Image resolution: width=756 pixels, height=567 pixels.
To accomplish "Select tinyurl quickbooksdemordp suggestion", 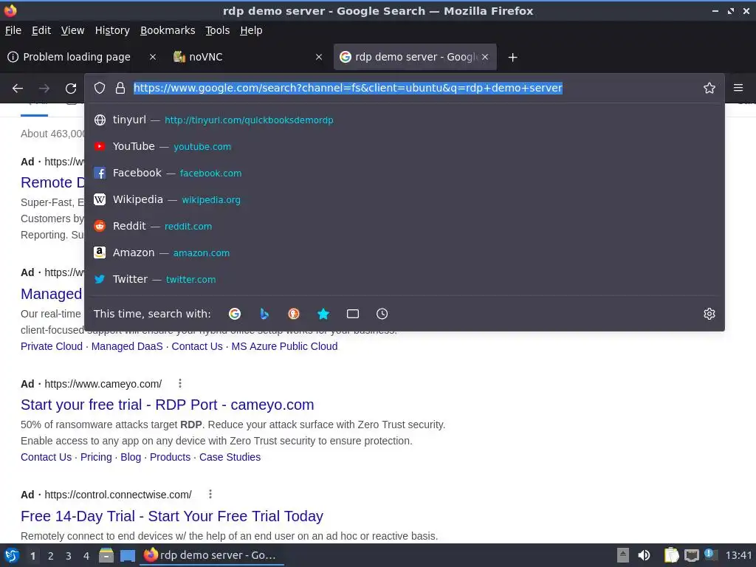I will click(405, 120).
